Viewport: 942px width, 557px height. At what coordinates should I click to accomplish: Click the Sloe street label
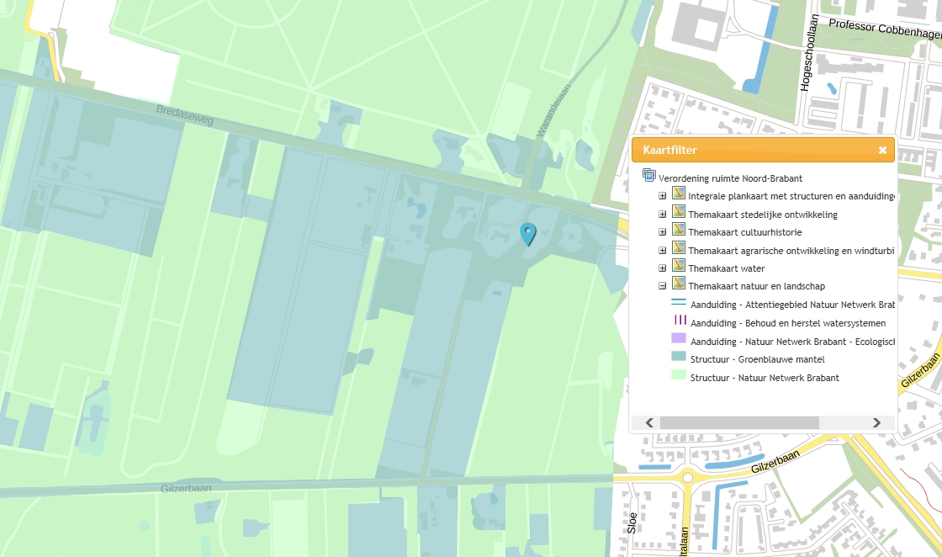[x=632, y=523]
